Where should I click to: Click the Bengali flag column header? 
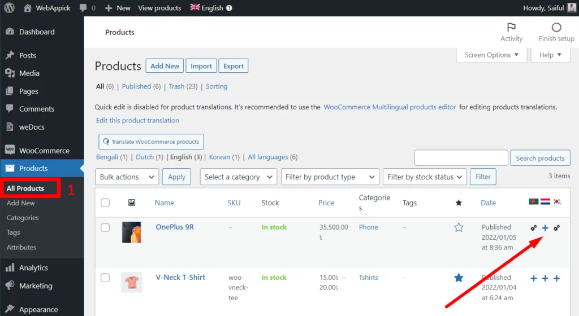point(533,201)
